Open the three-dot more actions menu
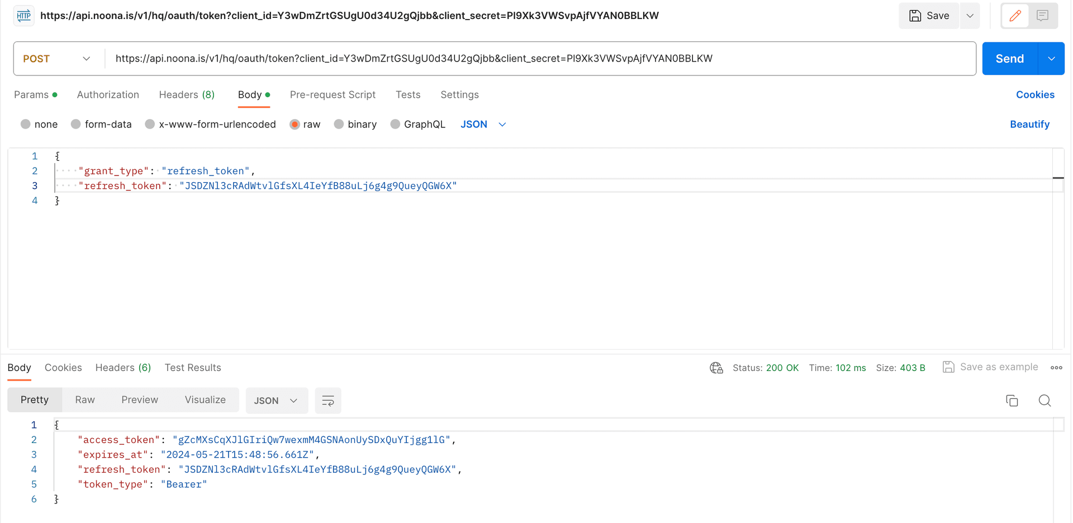The width and height of the screenshot is (1073, 523). click(x=1056, y=368)
